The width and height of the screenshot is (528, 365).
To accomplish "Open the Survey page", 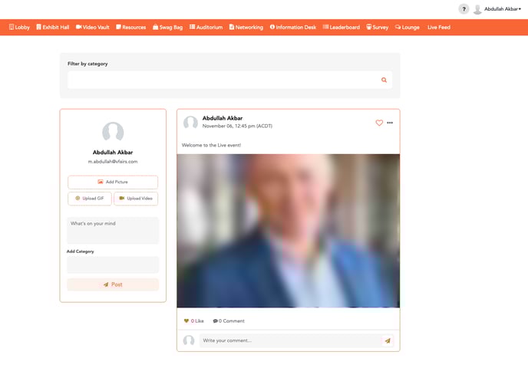I will [377, 28].
